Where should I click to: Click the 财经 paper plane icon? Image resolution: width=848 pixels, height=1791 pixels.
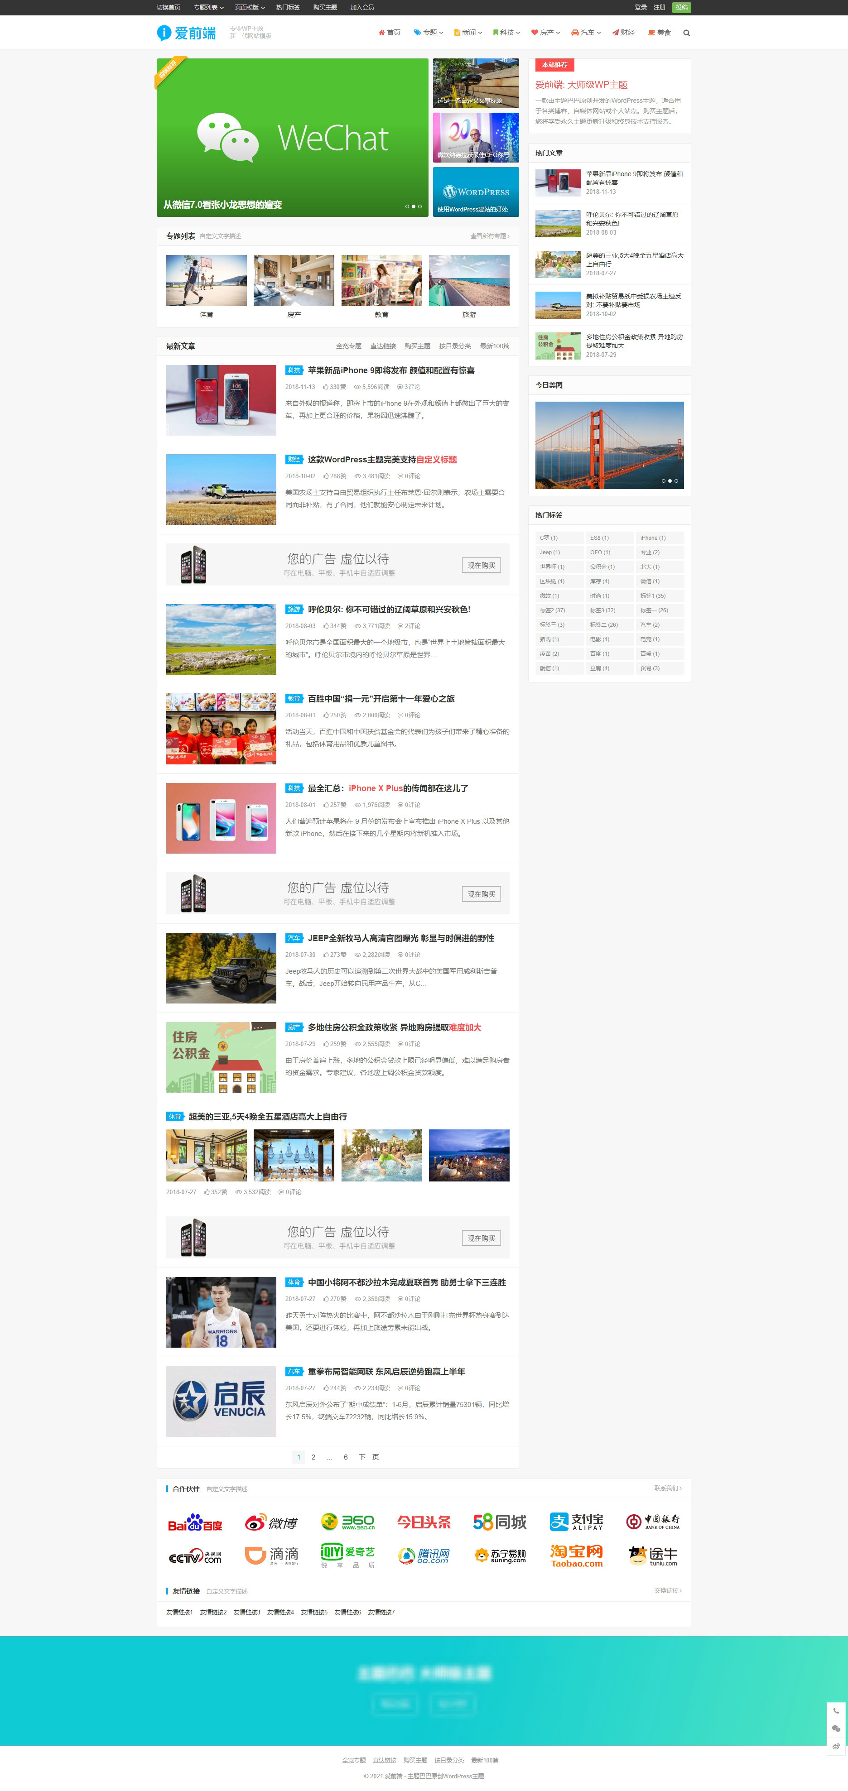click(x=615, y=33)
